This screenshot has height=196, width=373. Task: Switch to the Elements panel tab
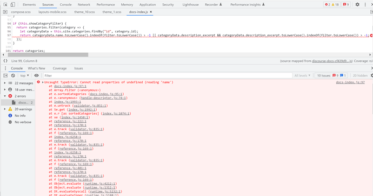tap(29, 4)
